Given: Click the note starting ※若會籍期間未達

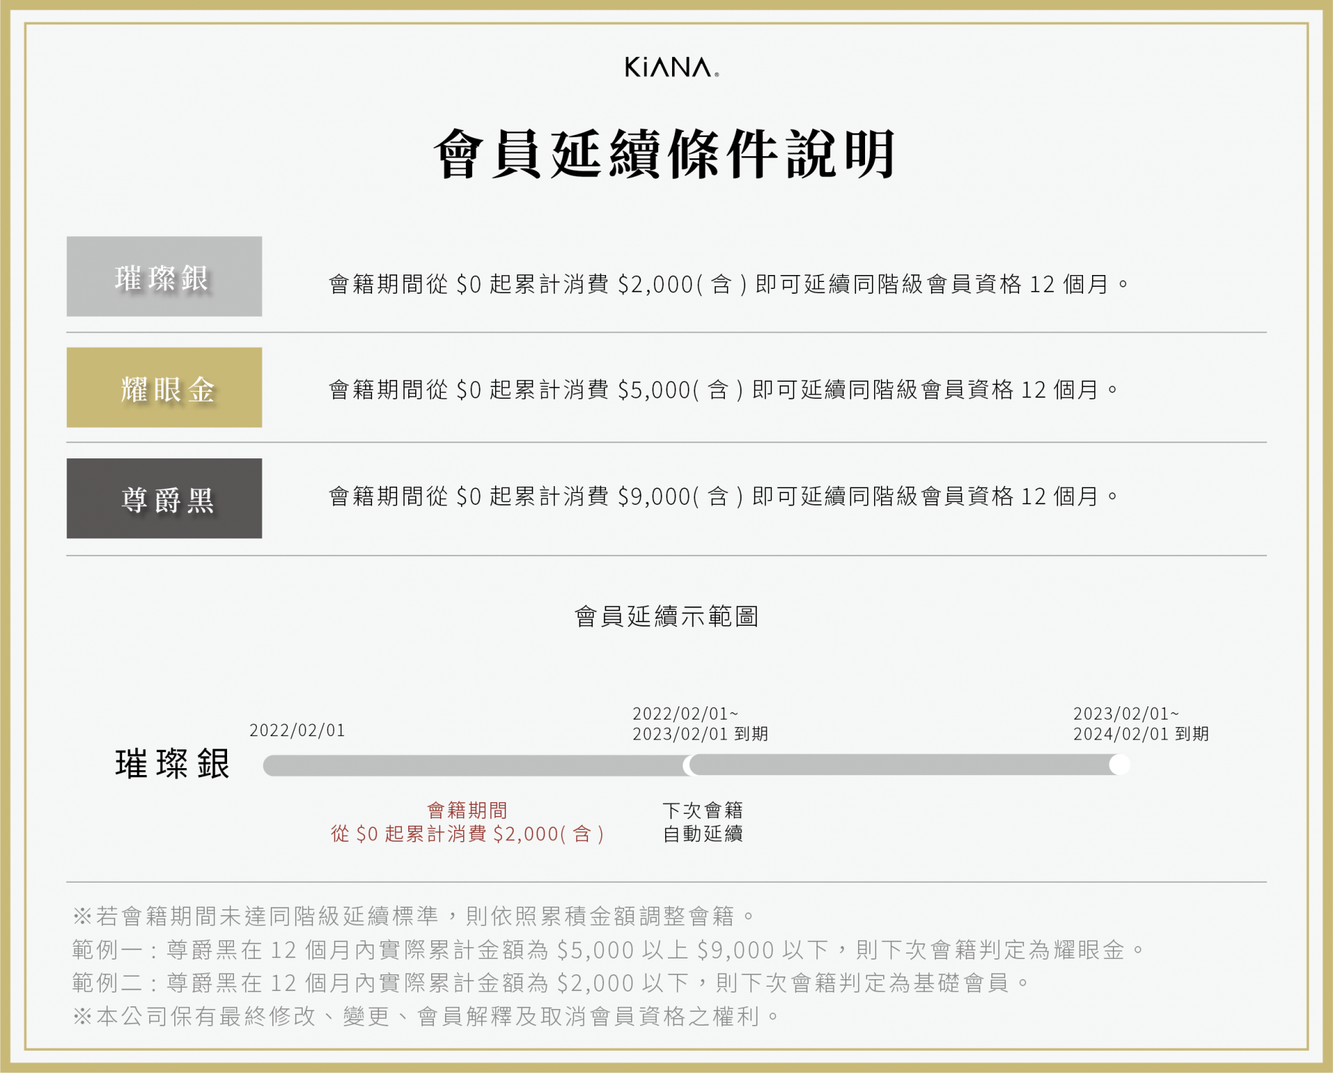Looking at the screenshot, I should [x=414, y=916].
